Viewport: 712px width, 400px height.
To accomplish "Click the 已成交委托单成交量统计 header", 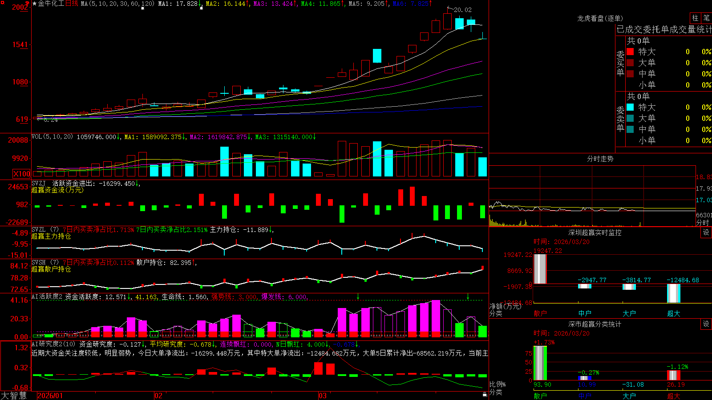I will 664,29.
